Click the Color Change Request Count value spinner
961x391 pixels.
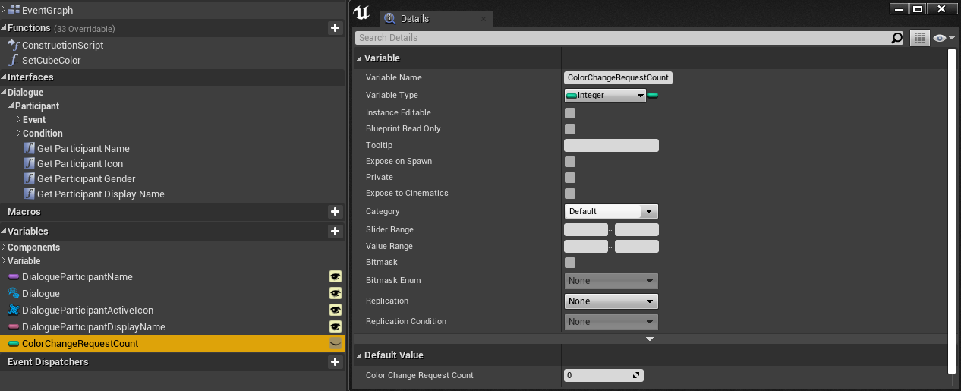point(603,375)
